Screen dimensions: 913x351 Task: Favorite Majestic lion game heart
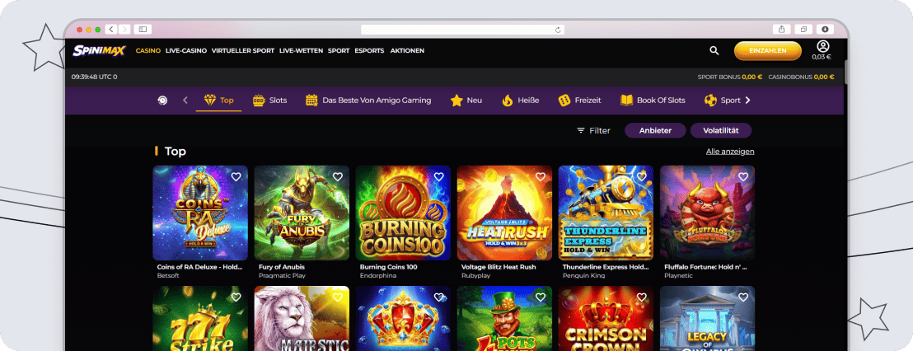[x=337, y=297]
